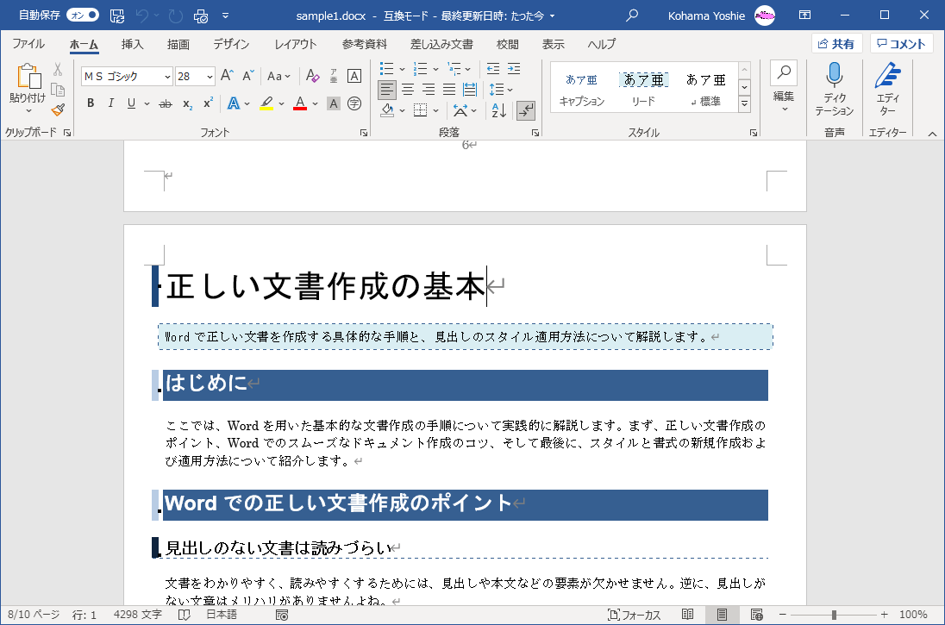Click the Copy icon
Viewport: 945px width, 625px height.
coord(58,90)
